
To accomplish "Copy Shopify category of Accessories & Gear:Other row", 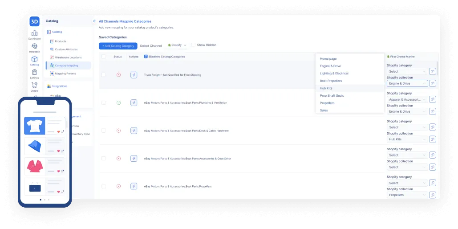I will 433,155.
